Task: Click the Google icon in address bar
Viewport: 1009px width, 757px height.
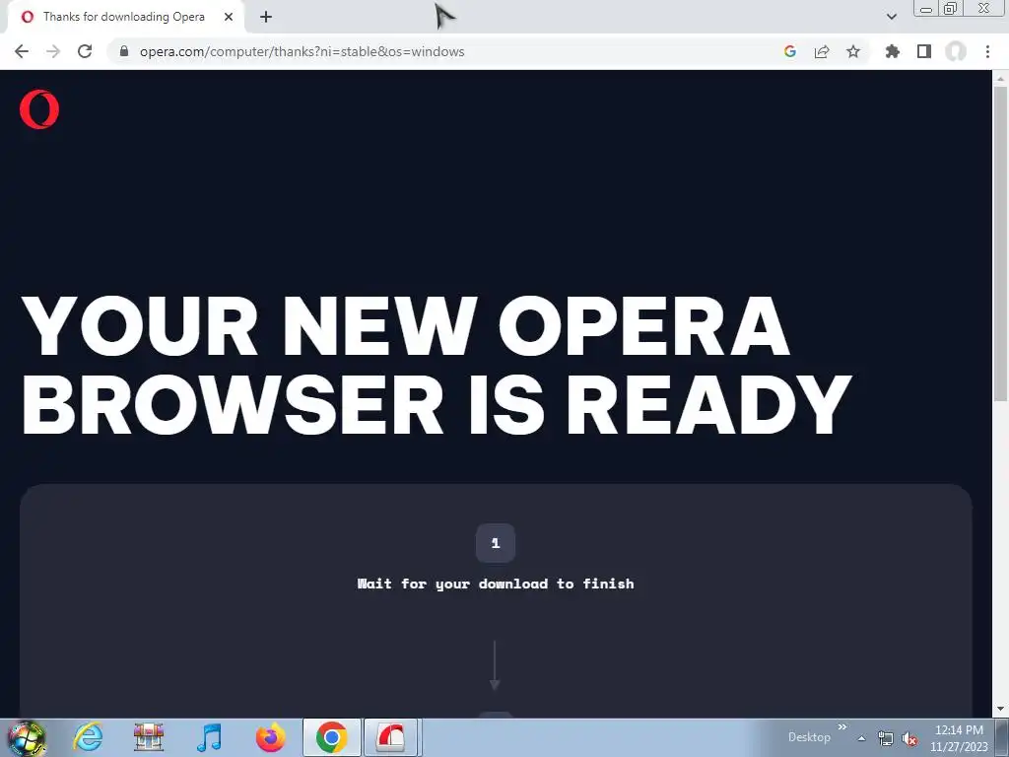Action: pyautogui.click(x=790, y=51)
